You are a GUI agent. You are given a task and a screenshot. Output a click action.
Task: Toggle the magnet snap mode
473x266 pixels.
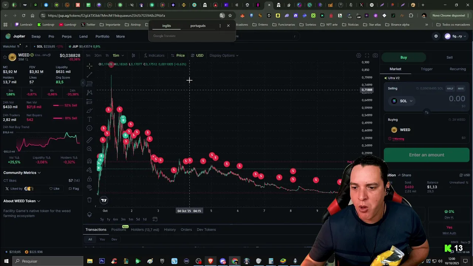pyautogui.click(x=89, y=161)
